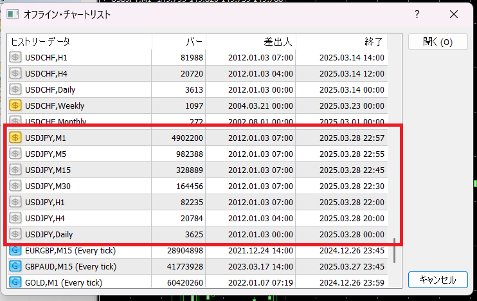Click bar count 3625
The height and width of the screenshot is (301, 477).
click(194, 235)
